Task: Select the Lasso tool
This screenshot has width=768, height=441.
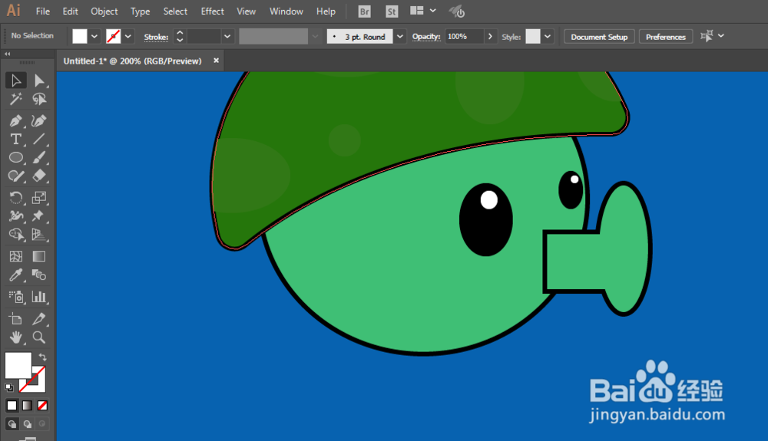Action: point(38,99)
